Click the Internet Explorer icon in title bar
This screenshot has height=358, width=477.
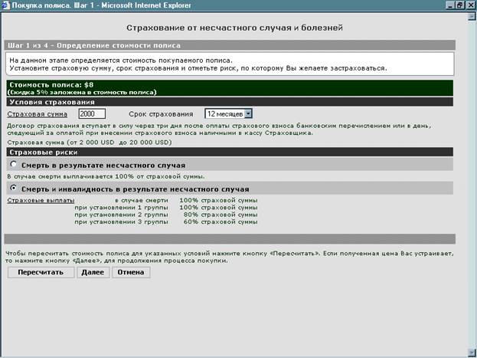coord(5,5)
